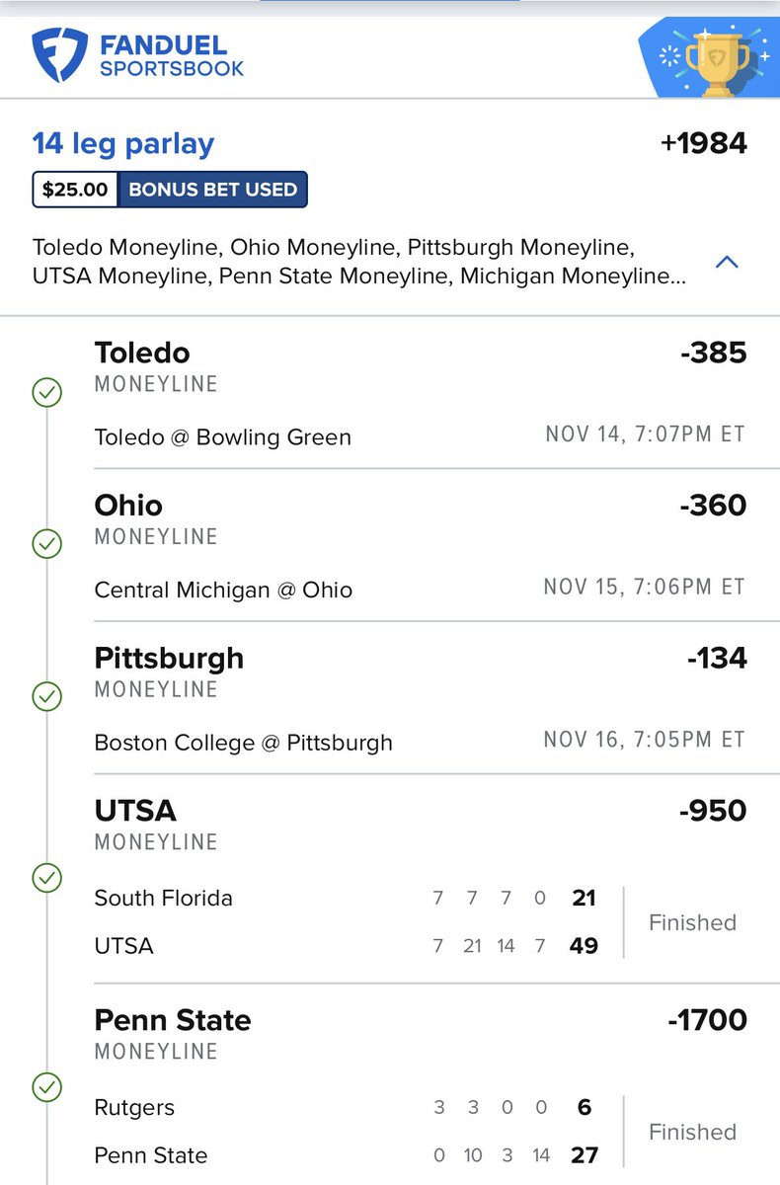Screen dimensions: 780x1185
Task: Select the Toledo -385 odds
Action: coord(714,353)
